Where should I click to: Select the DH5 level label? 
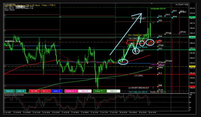click(160, 16)
